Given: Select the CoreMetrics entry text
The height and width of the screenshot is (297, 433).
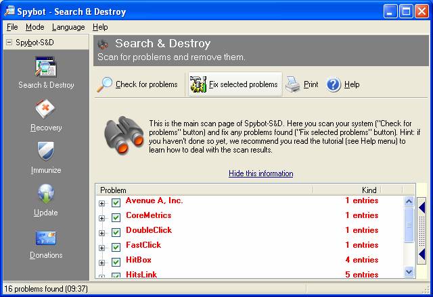Looking at the screenshot, I should 149,215.
